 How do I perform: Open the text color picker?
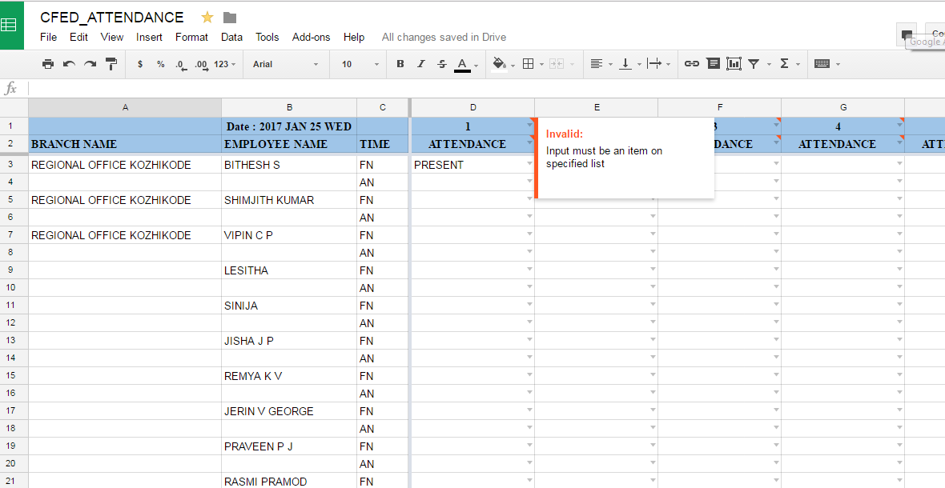click(464, 64)
